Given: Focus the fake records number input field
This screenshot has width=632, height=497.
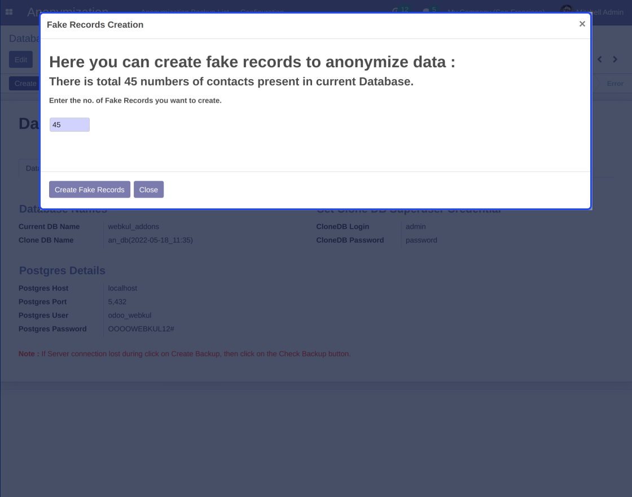Looking at the screenshot, I should [70, 125].
